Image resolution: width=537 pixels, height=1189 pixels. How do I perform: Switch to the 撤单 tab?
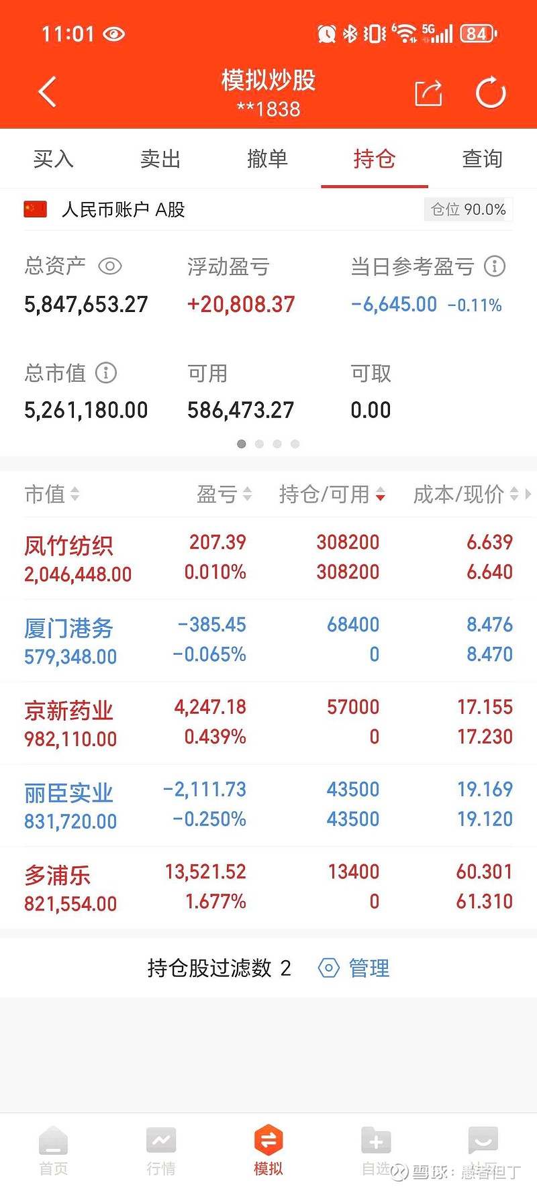pyautogui.click(x=267, y=159)
